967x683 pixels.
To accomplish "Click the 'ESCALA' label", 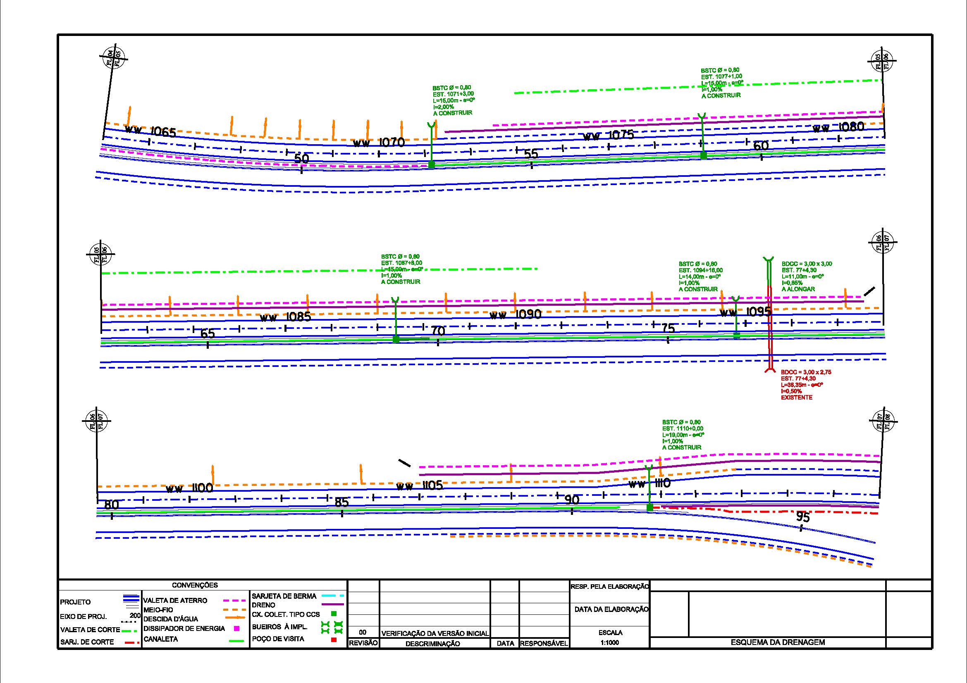I will click(610, 633).
